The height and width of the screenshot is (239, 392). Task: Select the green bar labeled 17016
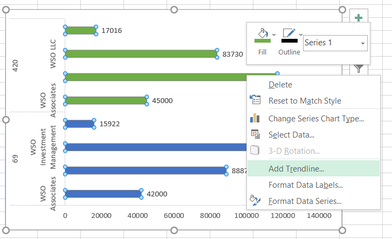click(x=80, y=30)
